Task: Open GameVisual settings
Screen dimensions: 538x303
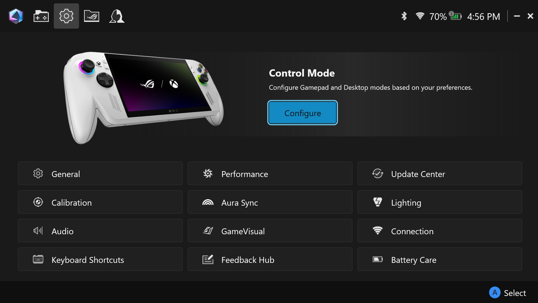Action: (x=270, y=231)
